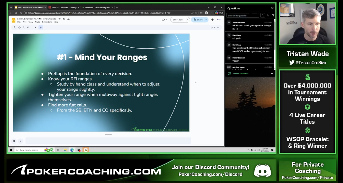Open Task View on the taskbar
Viewport: 343px width, 183px height.
tap(58, 150)
